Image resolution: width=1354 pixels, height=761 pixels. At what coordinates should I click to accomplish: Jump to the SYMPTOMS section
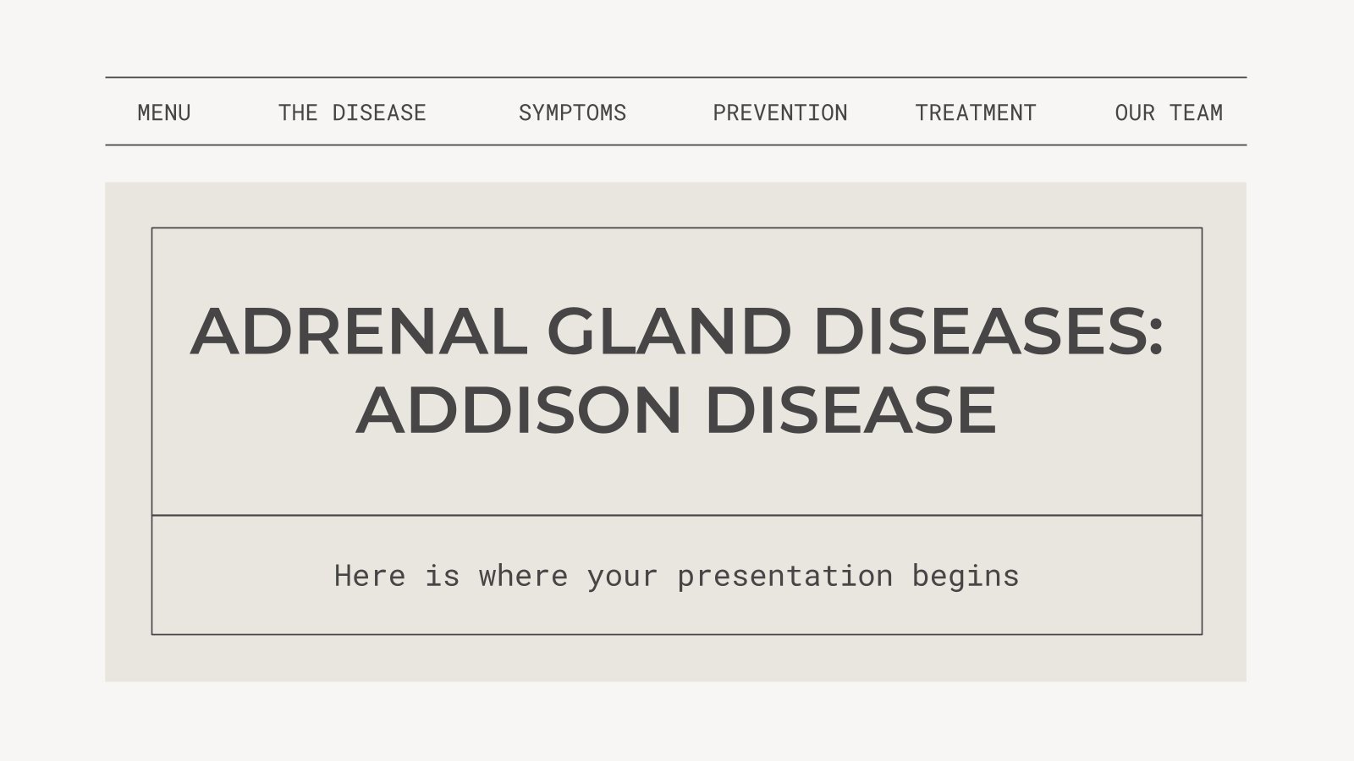tap(572, 112)
